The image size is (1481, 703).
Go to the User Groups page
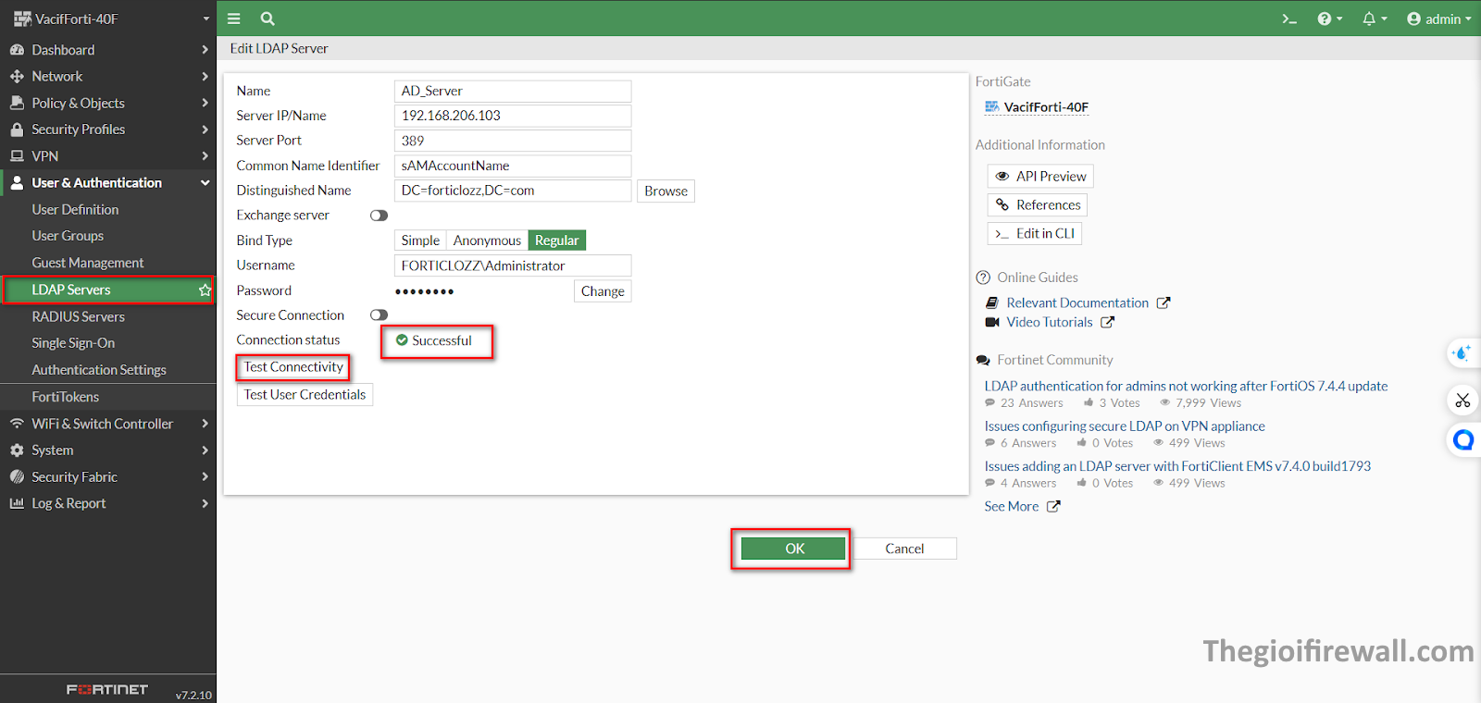point(68,236)
